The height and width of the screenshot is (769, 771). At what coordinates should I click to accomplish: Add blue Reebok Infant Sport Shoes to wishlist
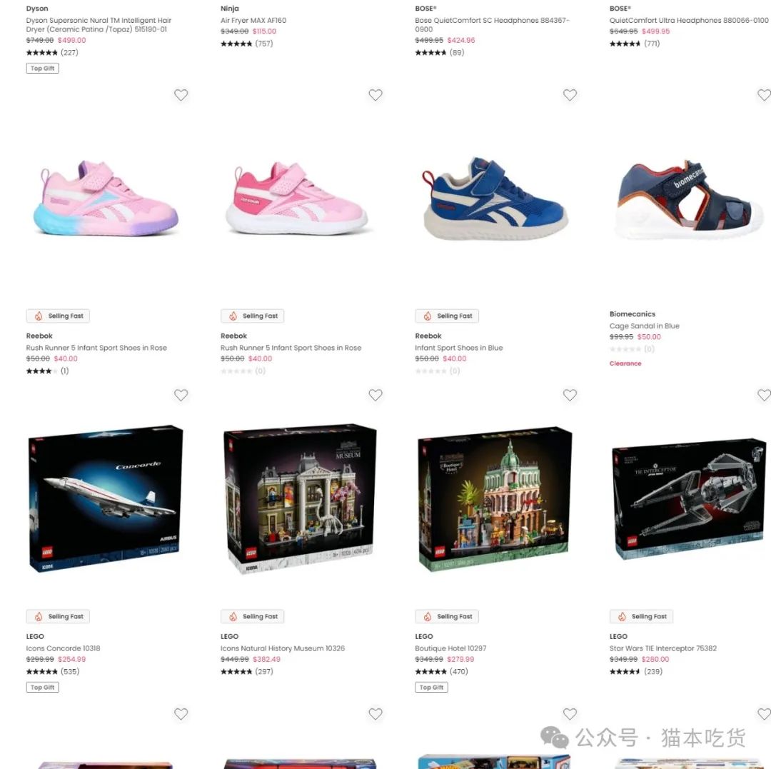coord(570,95)
